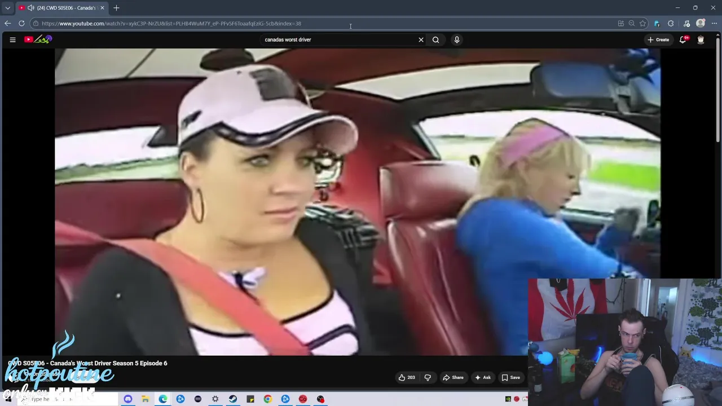
Task: Open Google Chrome from the taskbar
Action: pos(267,399)
